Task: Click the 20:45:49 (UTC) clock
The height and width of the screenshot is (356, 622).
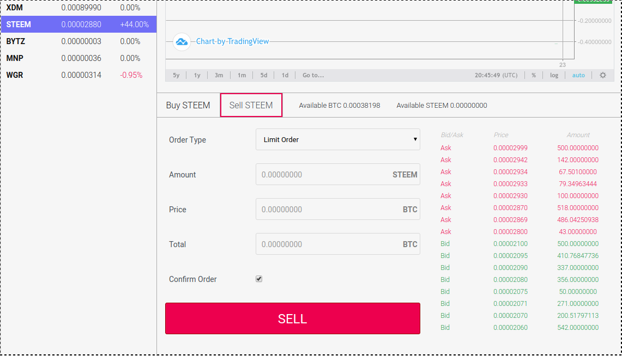Action: pyautogui.click(x=496, y=75)
